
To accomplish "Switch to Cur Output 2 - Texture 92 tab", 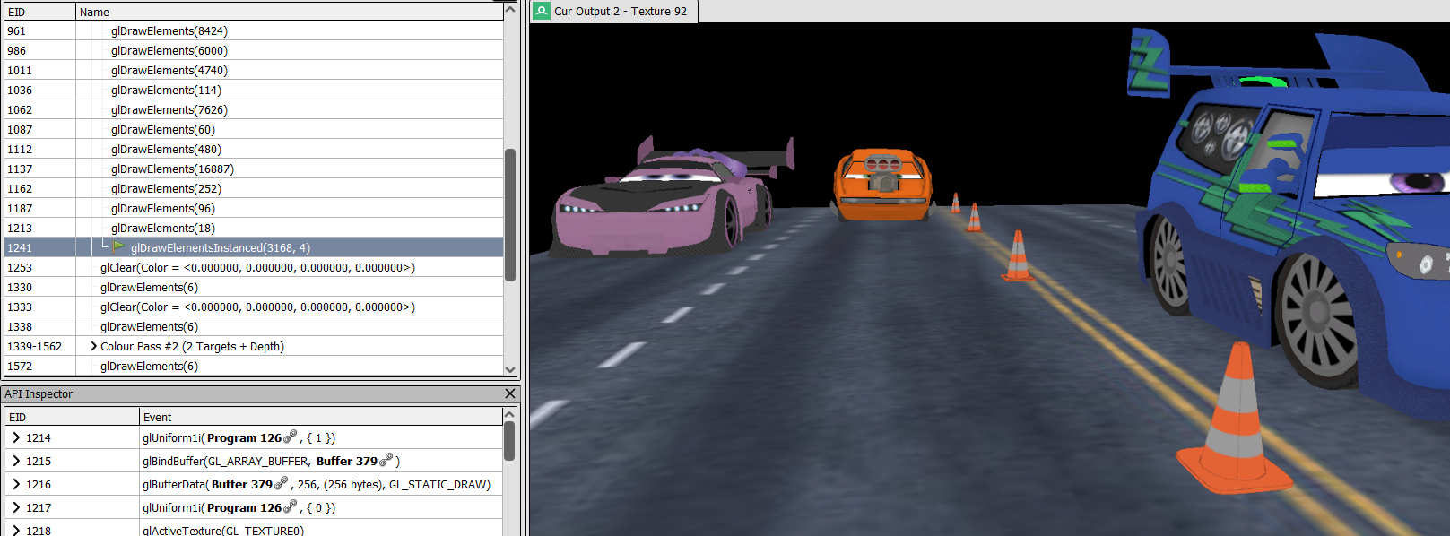I will [x=614, y=11].
